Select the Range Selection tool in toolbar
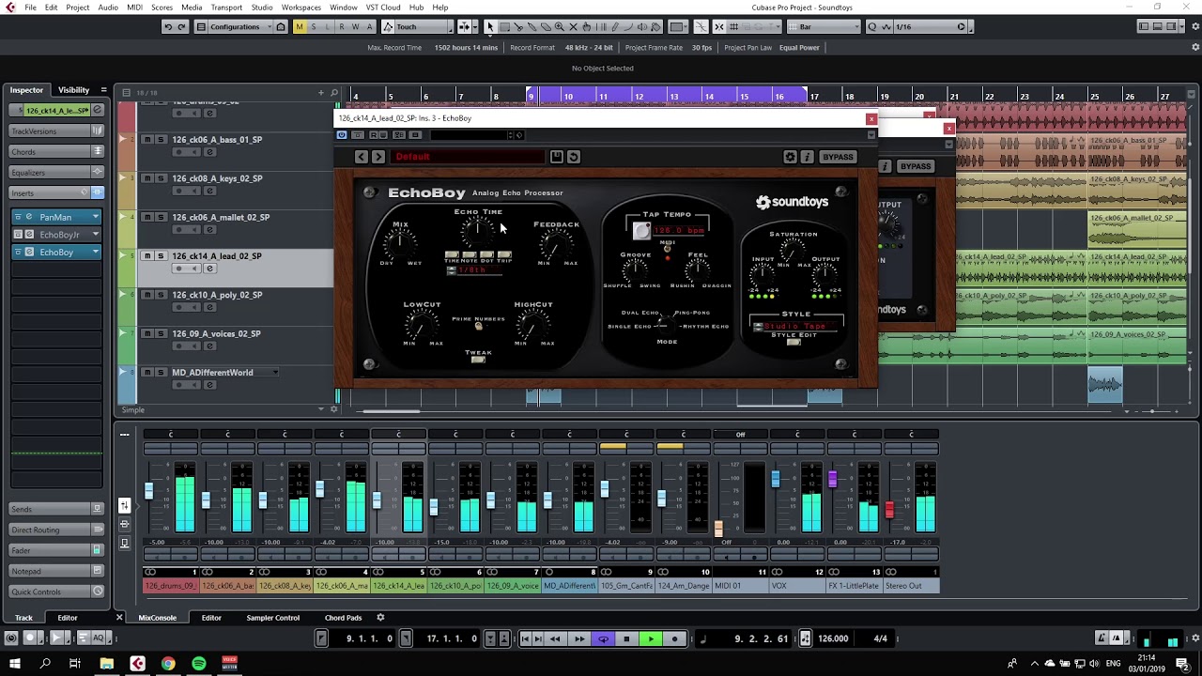This screenshot has height=676, width=1202. [504, 27]
